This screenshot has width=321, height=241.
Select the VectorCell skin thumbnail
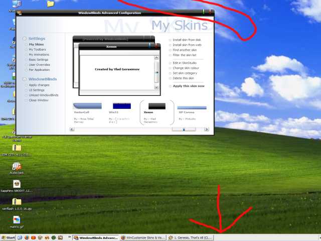[87, 106]
